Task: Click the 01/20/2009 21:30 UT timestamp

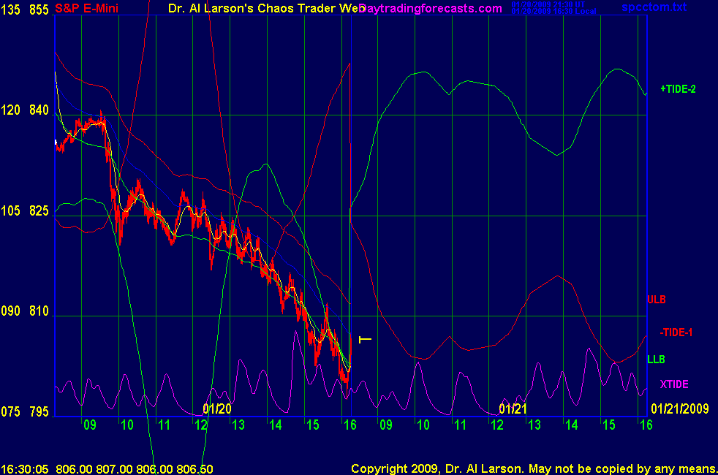Action: point(548,4)
